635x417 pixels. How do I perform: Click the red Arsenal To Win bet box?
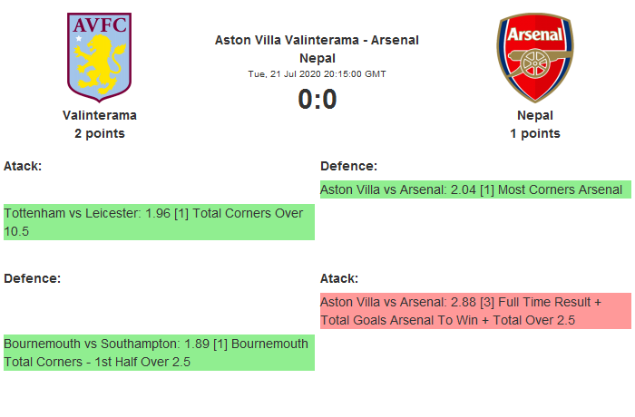coord(475,310)
